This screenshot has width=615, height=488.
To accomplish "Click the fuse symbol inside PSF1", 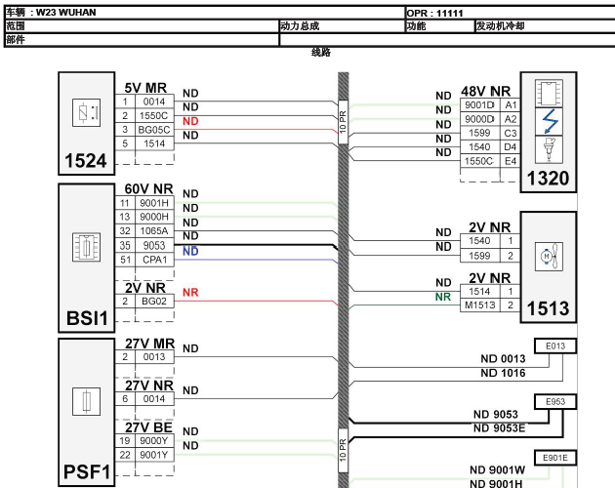I will 86,401.
